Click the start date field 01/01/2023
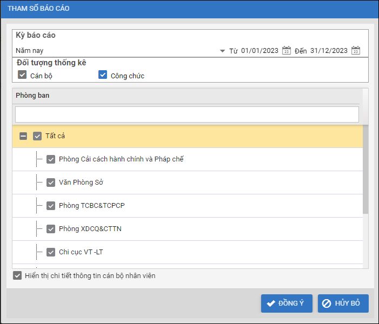 point(260,51)
